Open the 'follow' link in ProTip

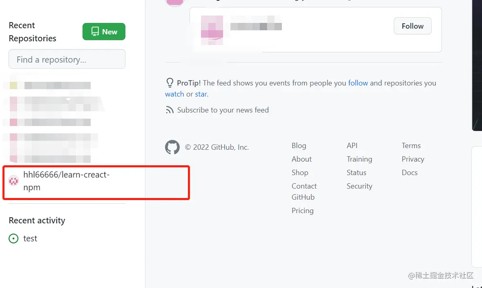(x=358, y=83)
